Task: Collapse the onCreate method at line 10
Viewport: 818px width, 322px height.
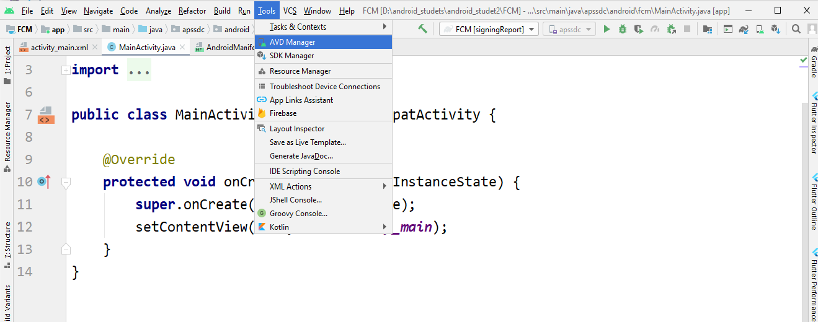Action: pyautogui.click(x=66, y=182)
